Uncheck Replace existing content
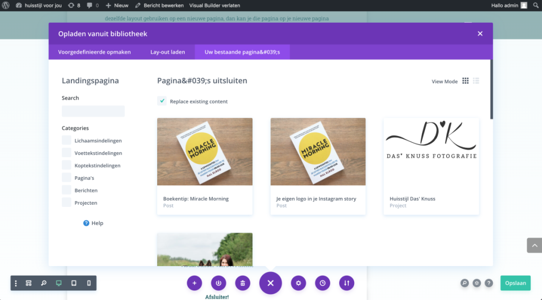The width and height of the screenshot is (542, 300). [162, 101]
